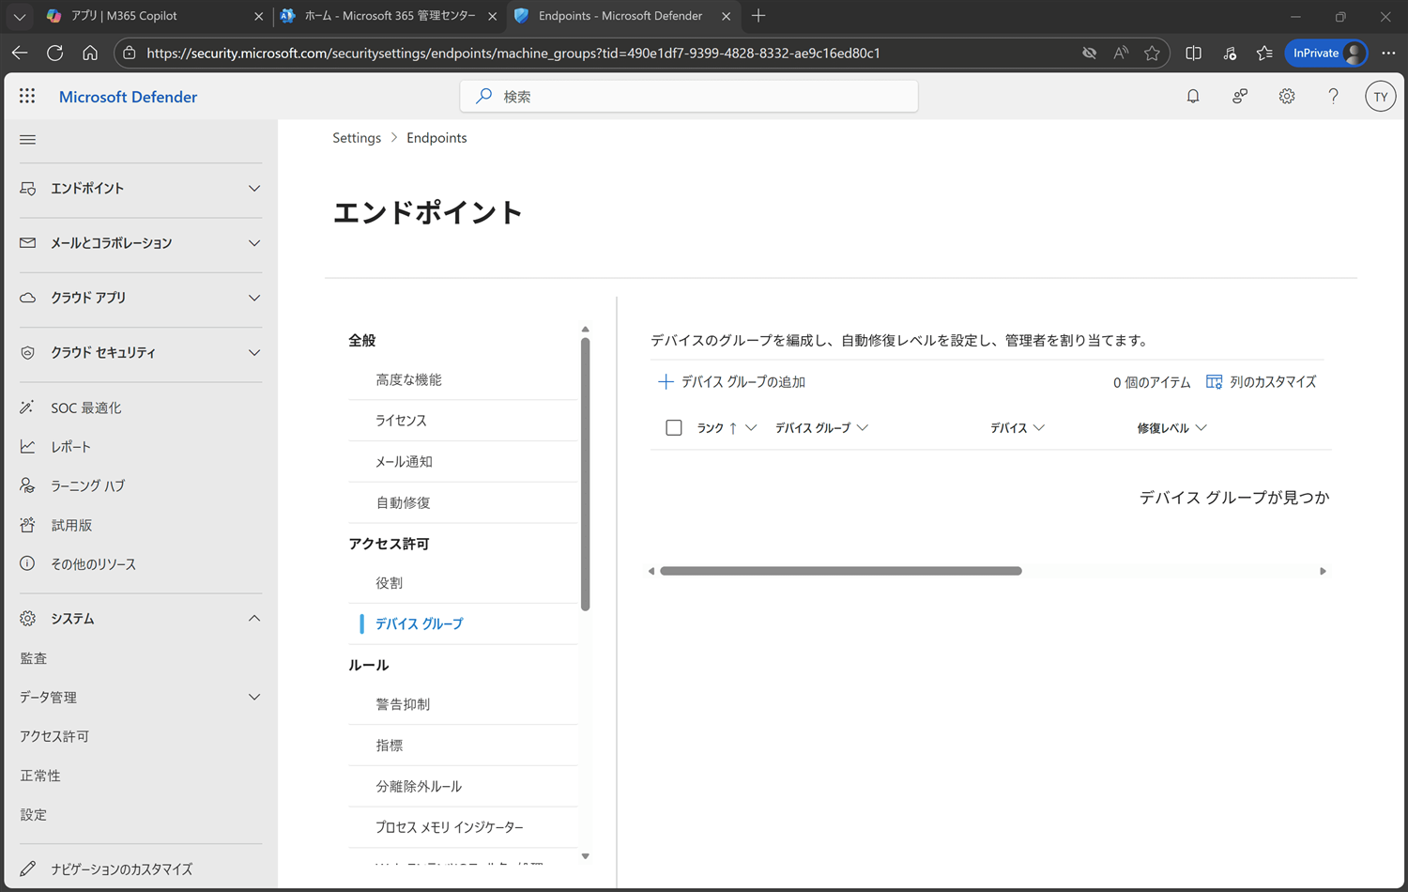Expand the メールとコラボレーション section chevron
Screen dimensions: 1408x892
(x=254, y=243)
